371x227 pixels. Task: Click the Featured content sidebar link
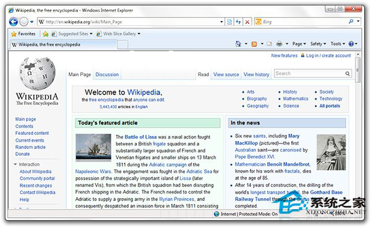[x=32, y=133]
